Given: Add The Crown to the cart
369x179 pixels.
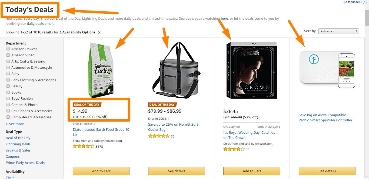Looking at the screenshot, I should click(x=251, y=171).
